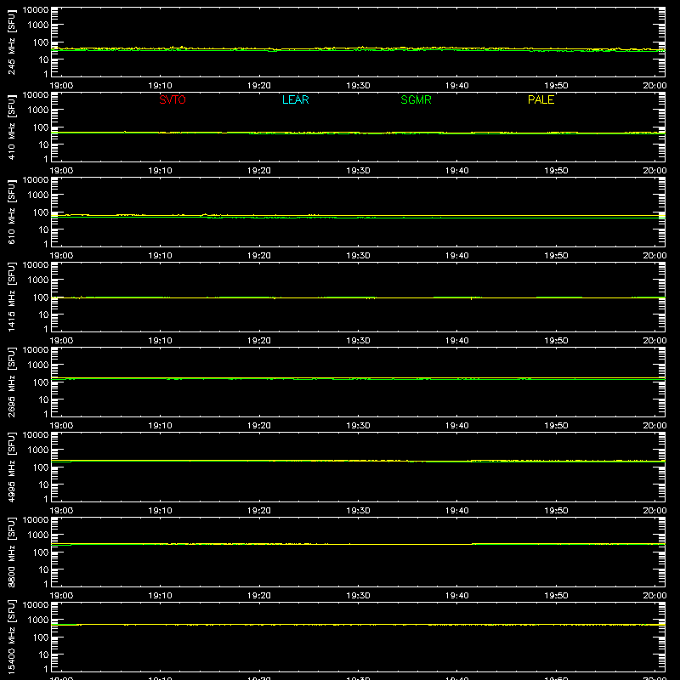Click the cyan LEAR station label
Image resolution: width=680 pixels, height=680 pixels.
pyautogui.click(x=295, y=99)
